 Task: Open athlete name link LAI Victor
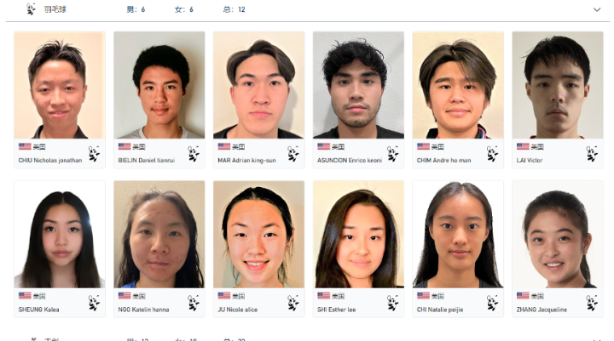pyautogui.click(x=530, y=160)
